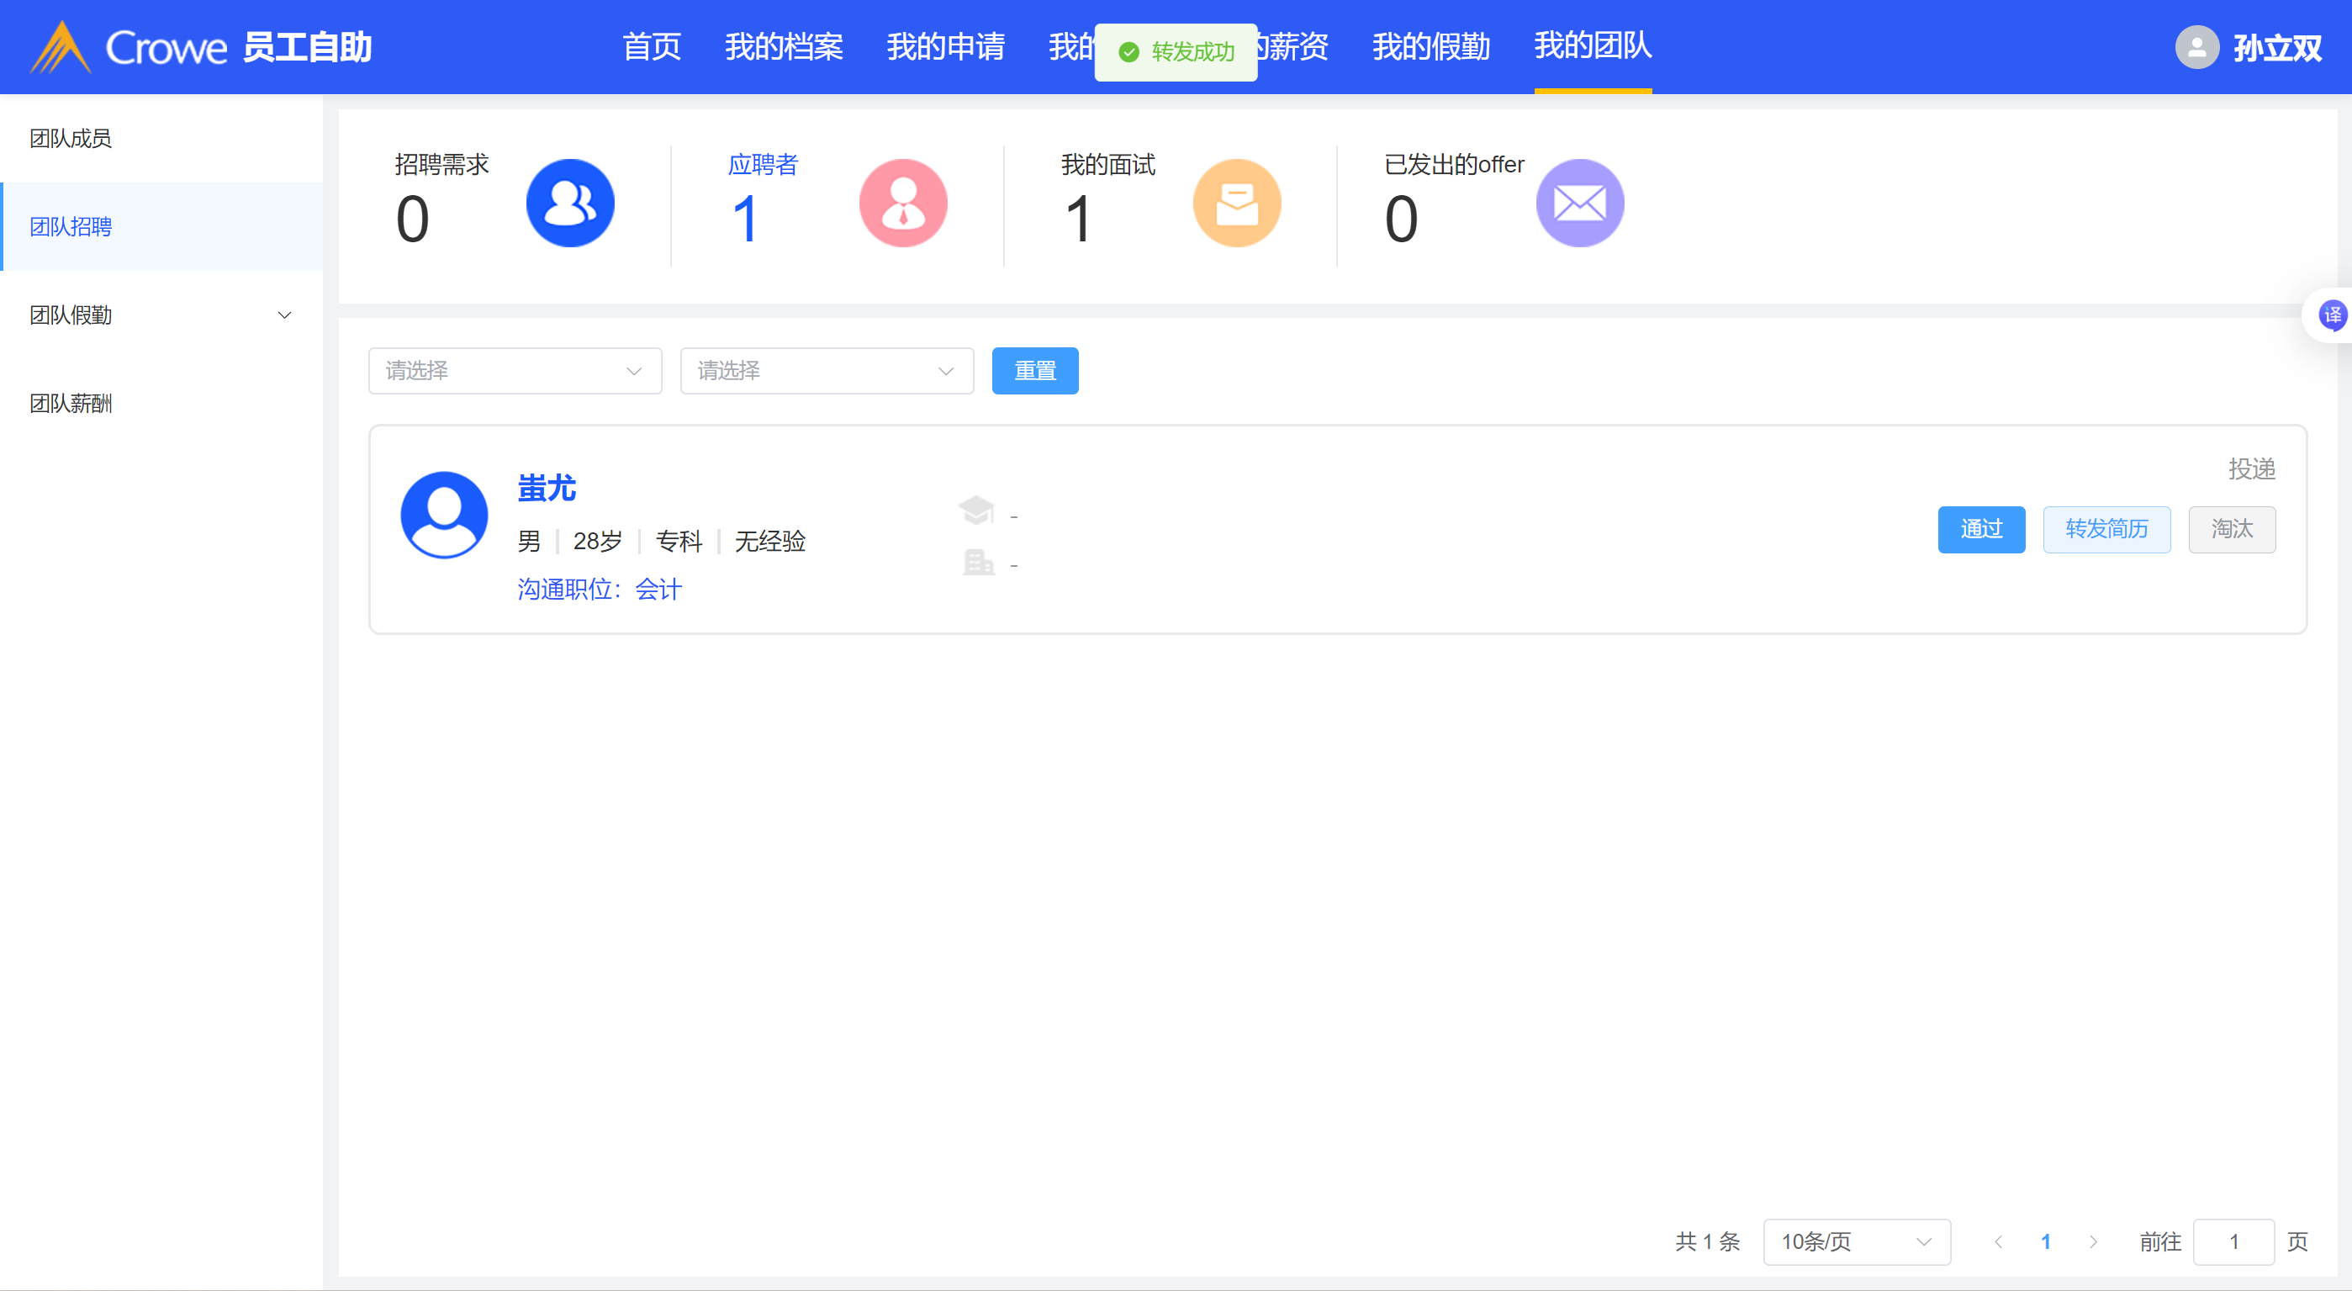Viewport: 2352px width, 1291px height.
Task: Open the second 请选择 filter dropdown
Action: (x=826, y=371)
